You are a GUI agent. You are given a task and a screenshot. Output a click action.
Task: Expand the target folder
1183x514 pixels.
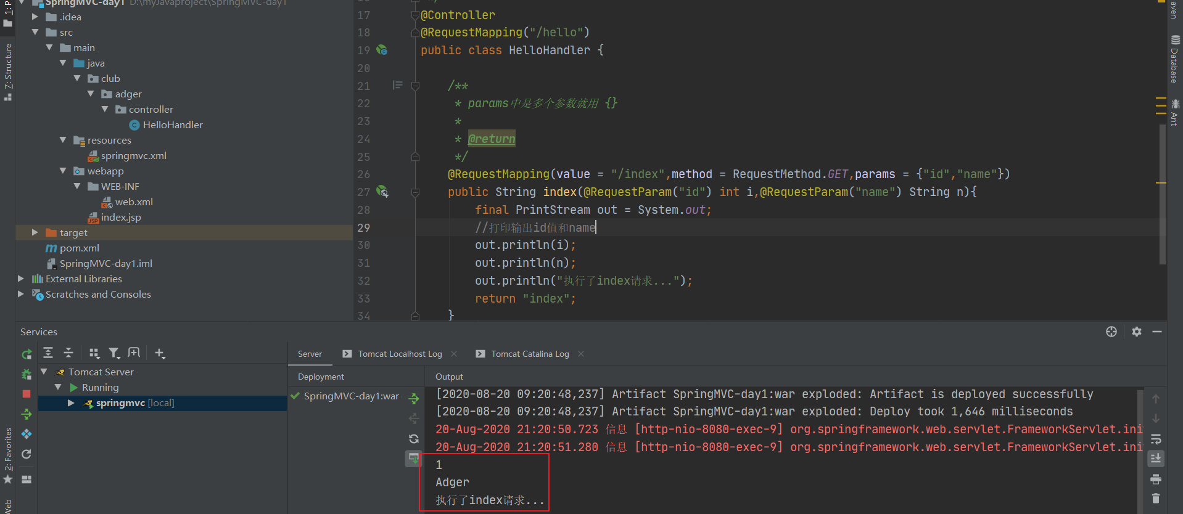pyautogui.click(x=35, y=232)
